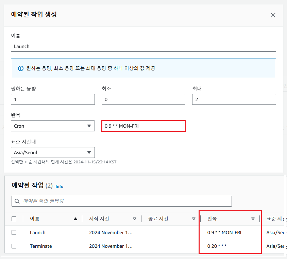Sort by 시작 시간 column arrow

[x=135, y=219]
